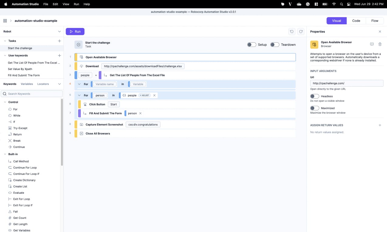Open the Edit menu
The width and height of the screenshot is (387, 232).
click(x=55, y=4)
